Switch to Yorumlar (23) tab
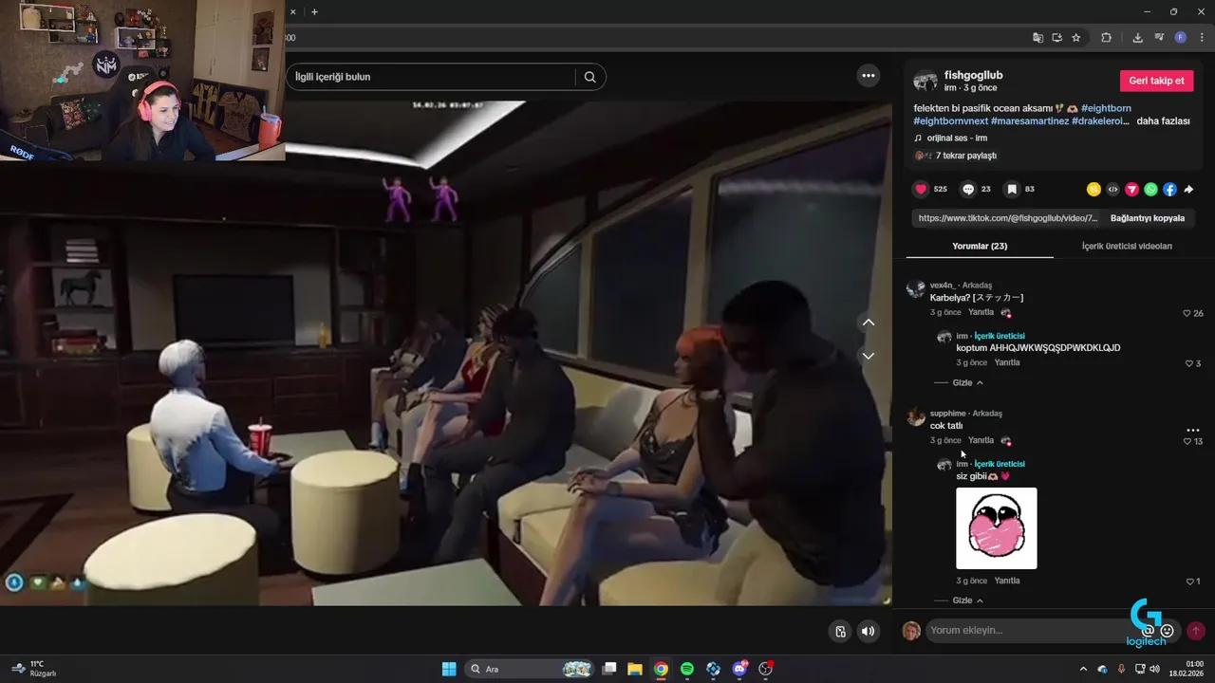Viewport: 1215px width, 683px height. click(x=980, y=246)
